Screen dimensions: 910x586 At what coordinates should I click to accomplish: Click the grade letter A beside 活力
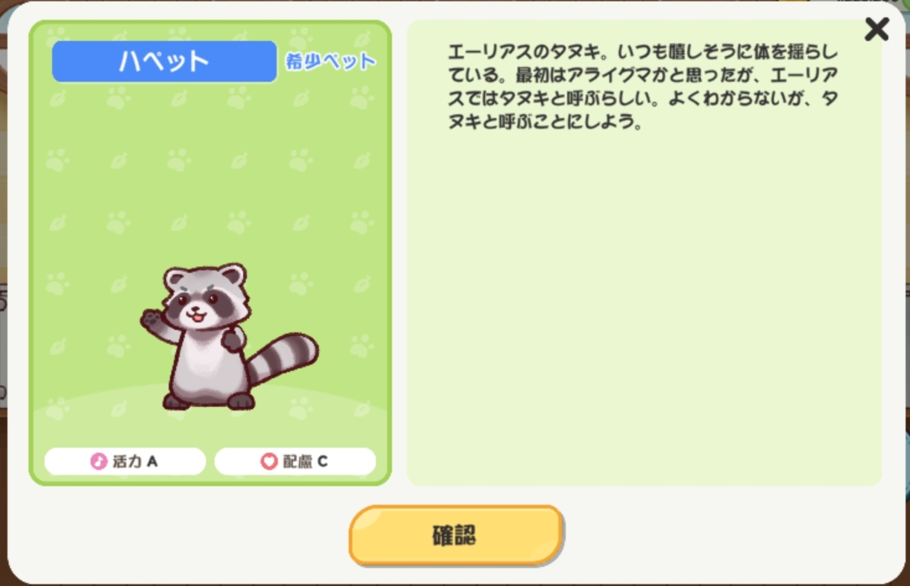152,461
